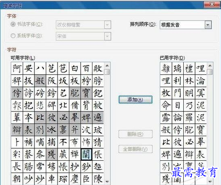
Task: Select character 百 in available characters
Action: click(x=86, y=68)
